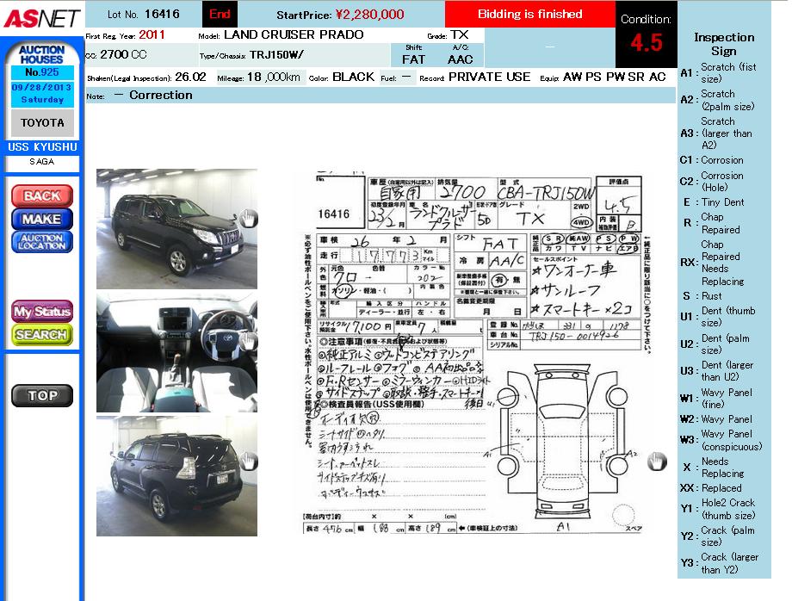The width and height of the screenshot is (792, 601).
Task: Open the Auction Location button
Action: click(x=42, y=242)
